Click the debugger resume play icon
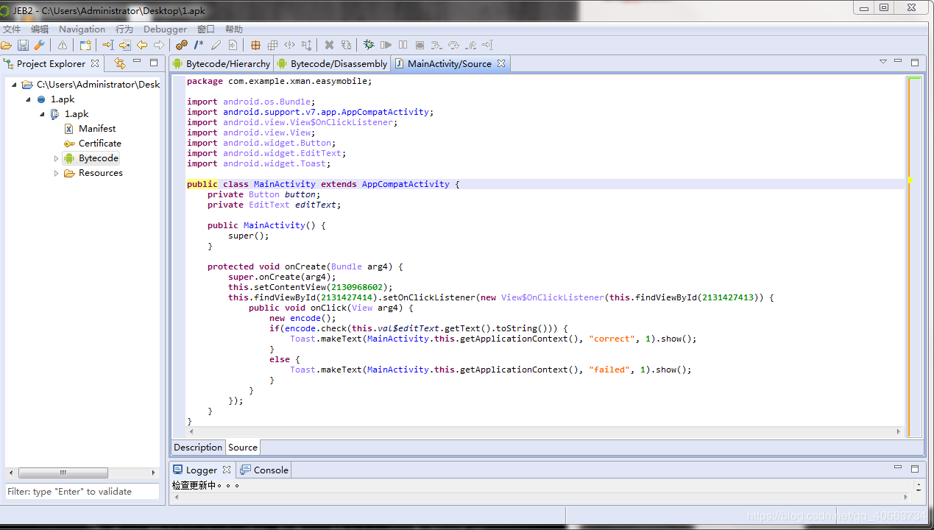Image resolution: width=934 pixels, height=530 pixels. 386,46
